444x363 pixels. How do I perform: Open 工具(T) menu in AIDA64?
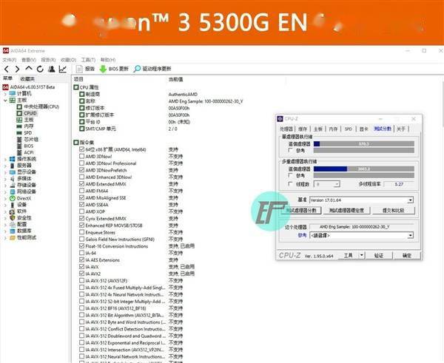tap(88, 60)
